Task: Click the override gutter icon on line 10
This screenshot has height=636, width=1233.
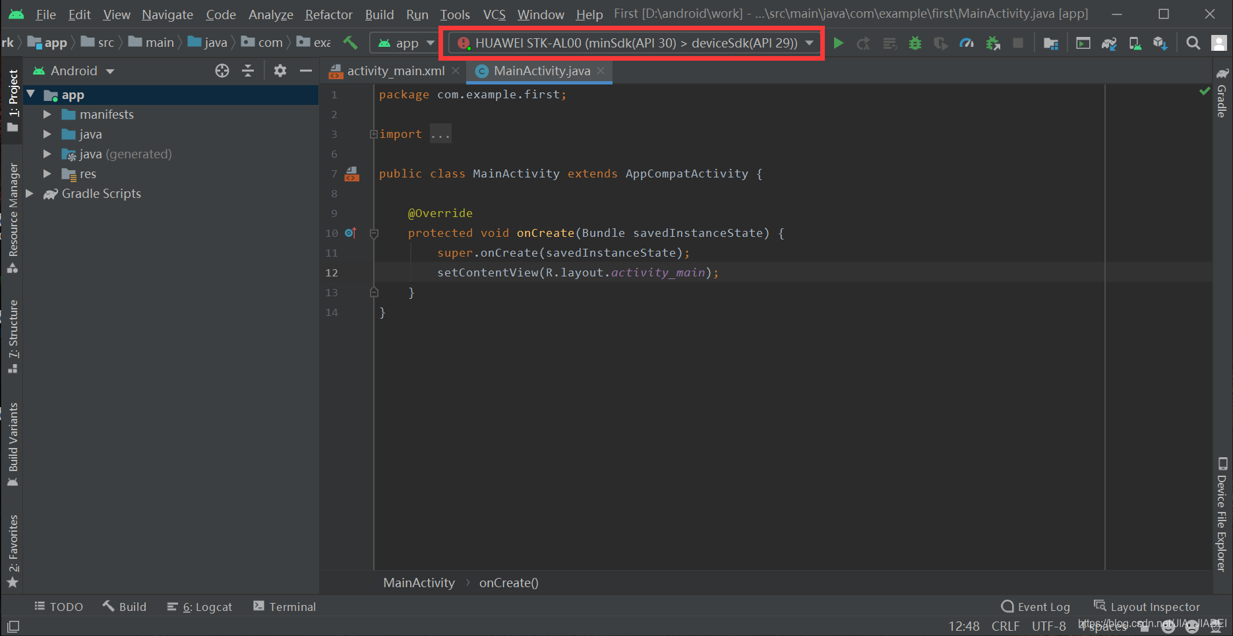Action: tap(351, 233)
